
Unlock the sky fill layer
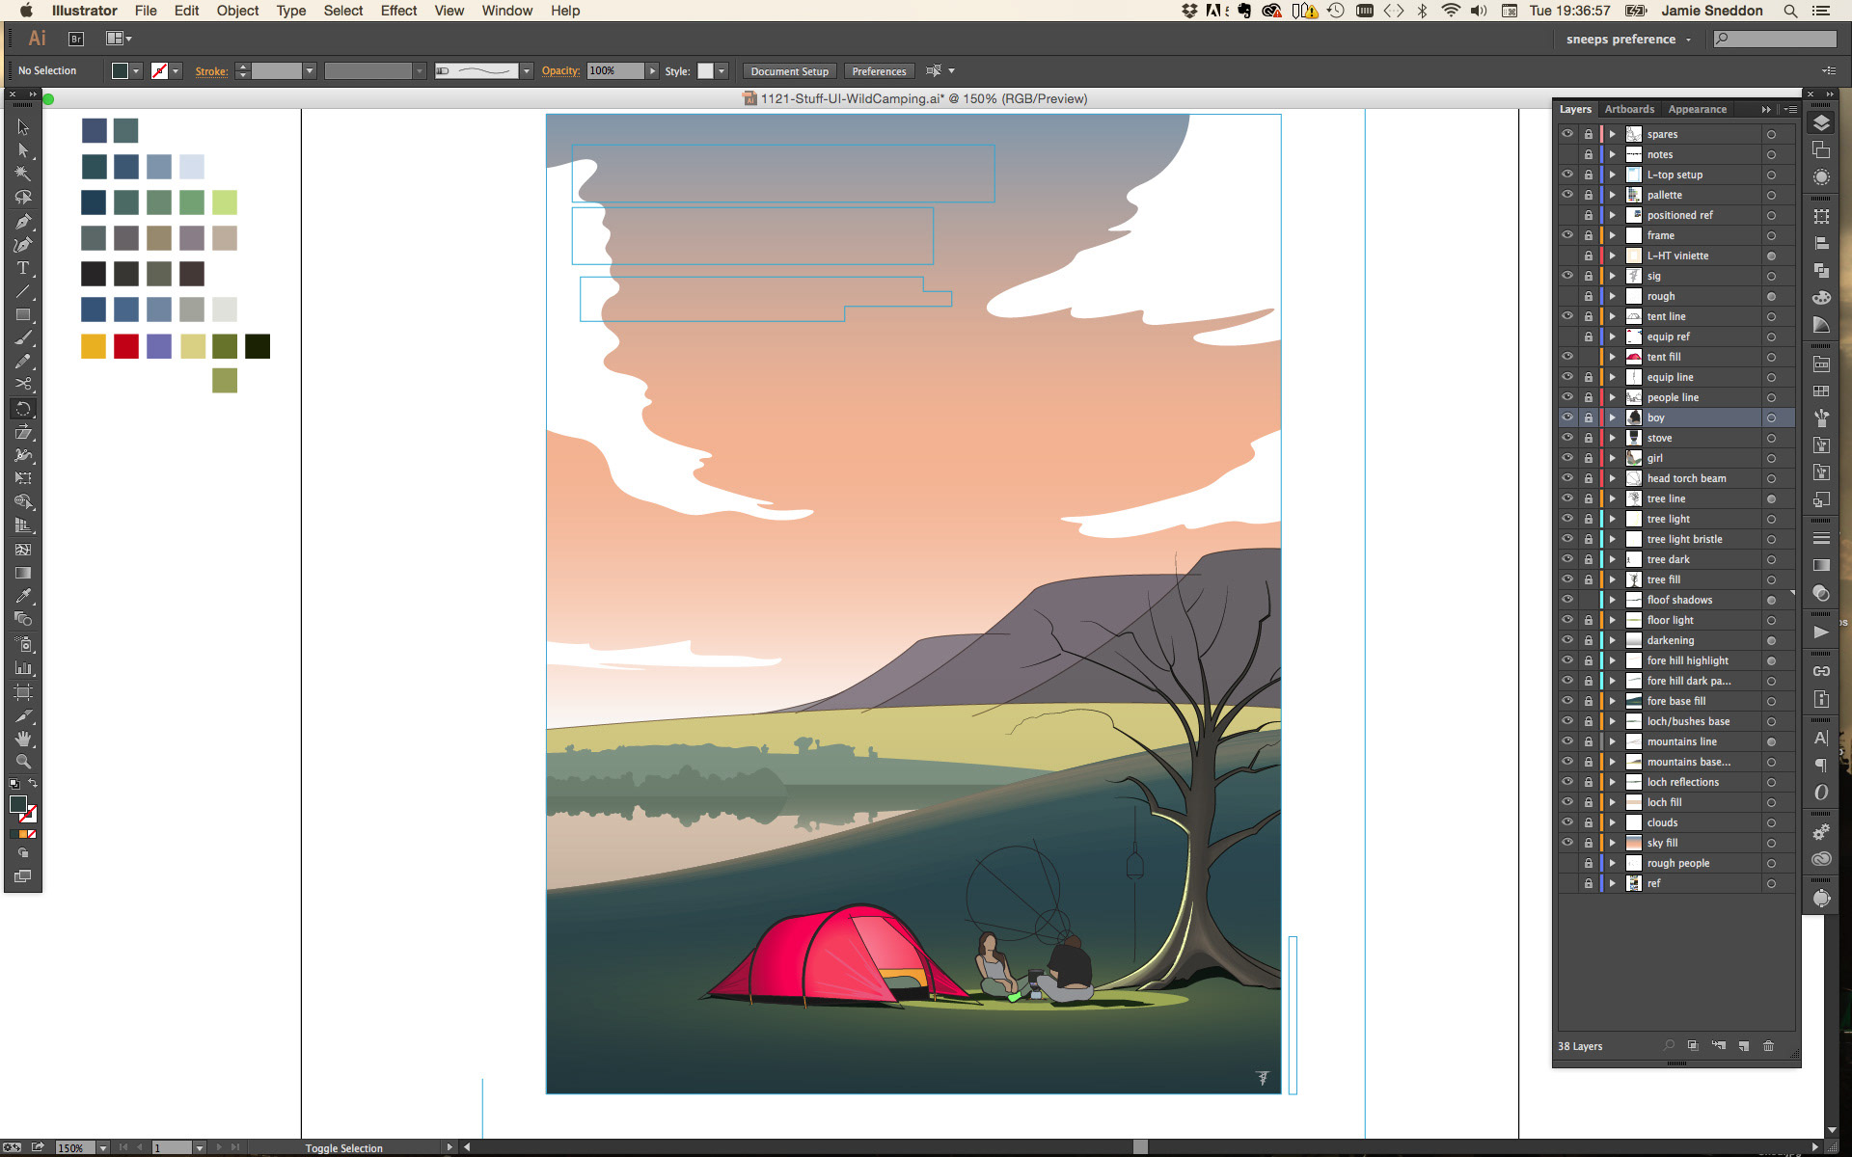pyautogui.click(x=1588, y=843)
